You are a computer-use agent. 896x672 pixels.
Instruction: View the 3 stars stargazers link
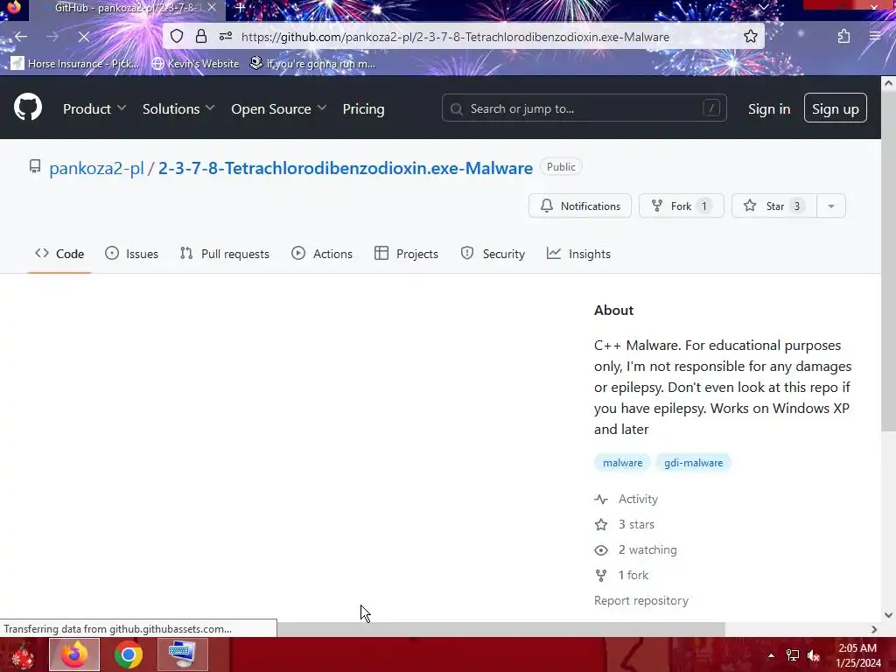pos(625,524)
